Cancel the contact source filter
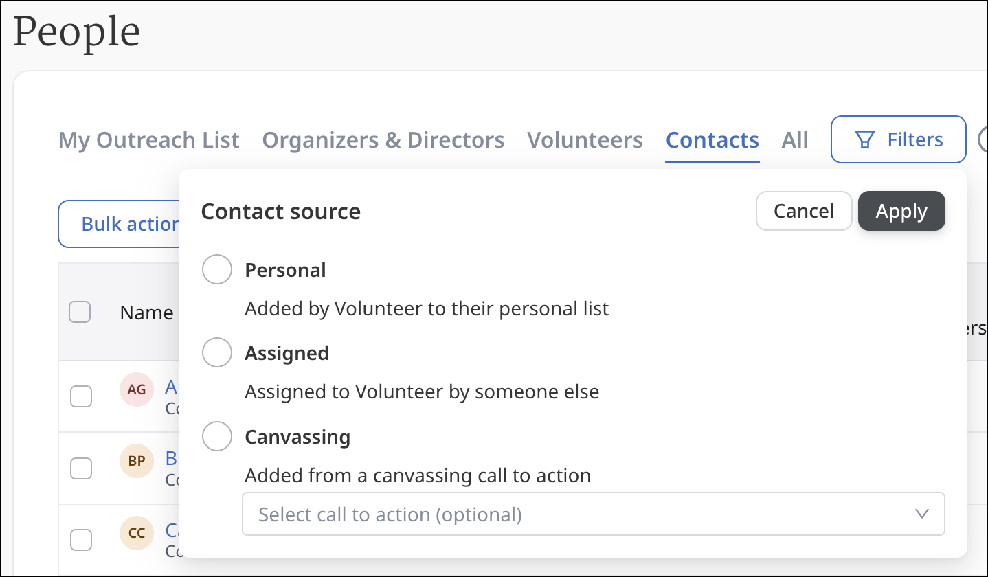The width and height of the screenshot is (988, 577). click(803, 211)
